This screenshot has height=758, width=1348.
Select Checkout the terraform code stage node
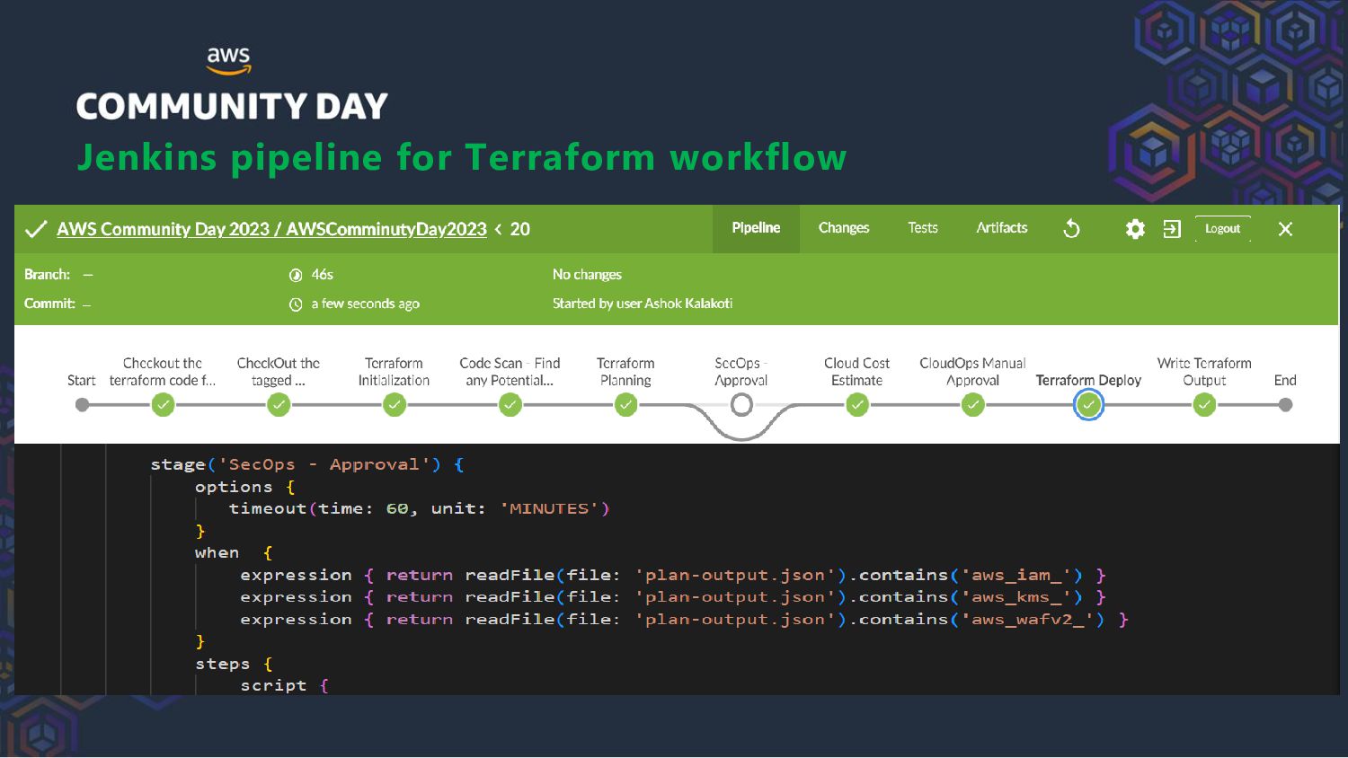click(163, 405)
